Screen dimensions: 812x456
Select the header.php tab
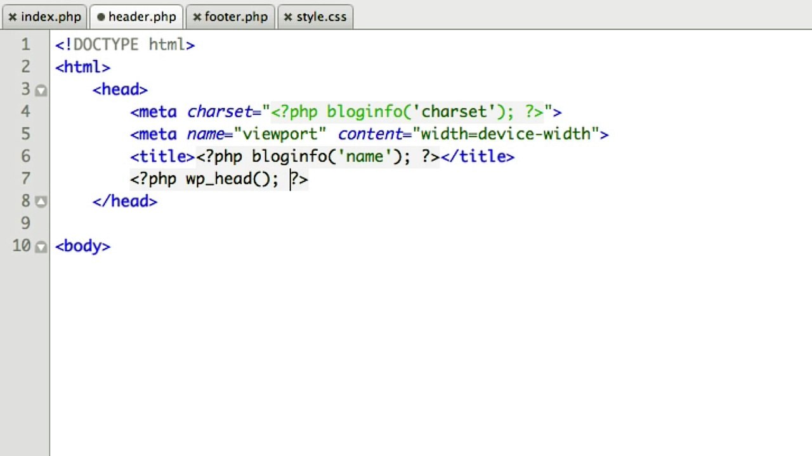[x=136, y=17]
